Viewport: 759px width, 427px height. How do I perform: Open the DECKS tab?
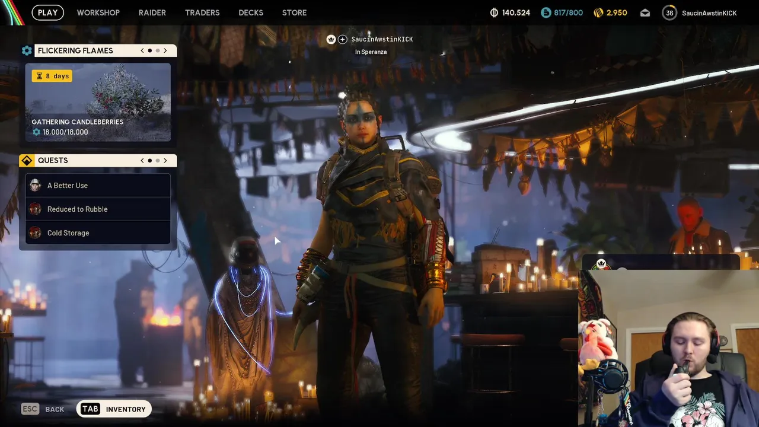click(x=251, y=12)
